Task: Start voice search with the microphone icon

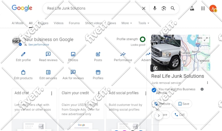Action: point(155,8)
